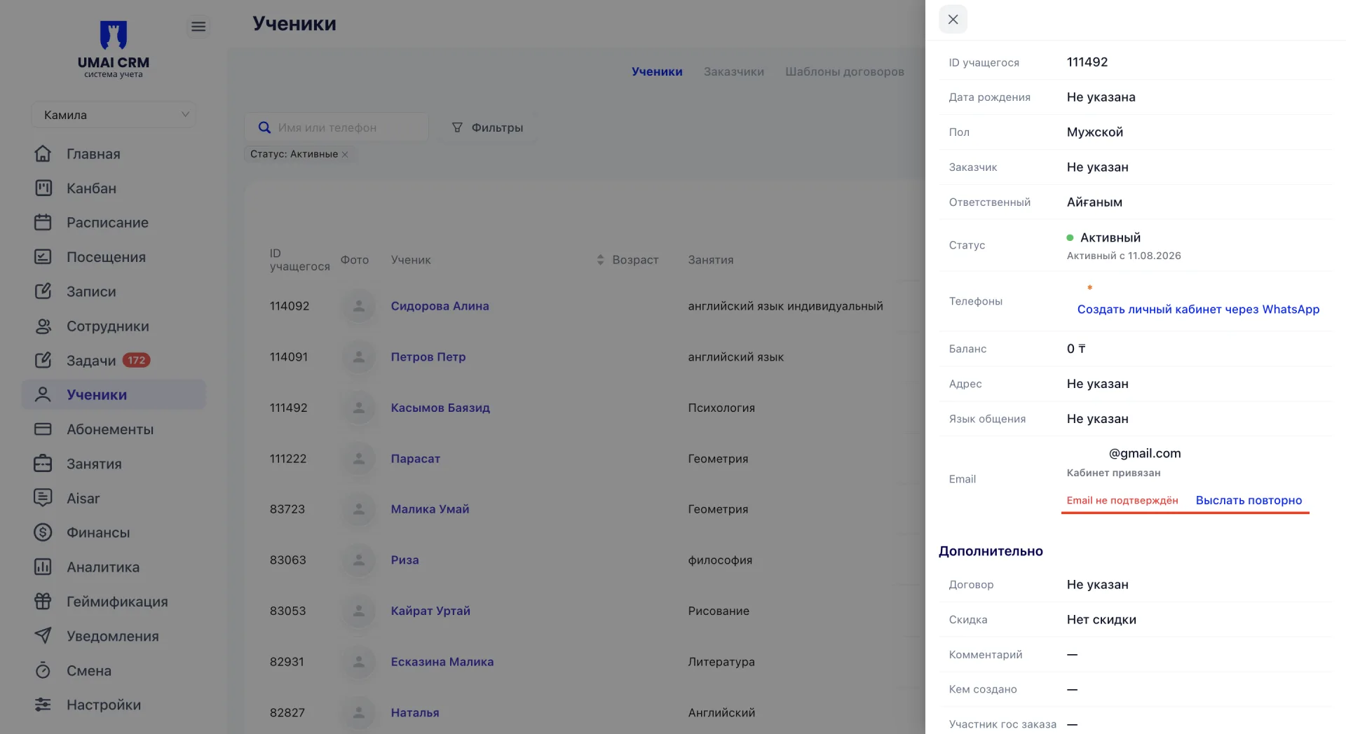Image resolution: width=1346 pixels, height=734 pixels.
Task: Click the search magnifier icon
Action: [x=264, y=127]
